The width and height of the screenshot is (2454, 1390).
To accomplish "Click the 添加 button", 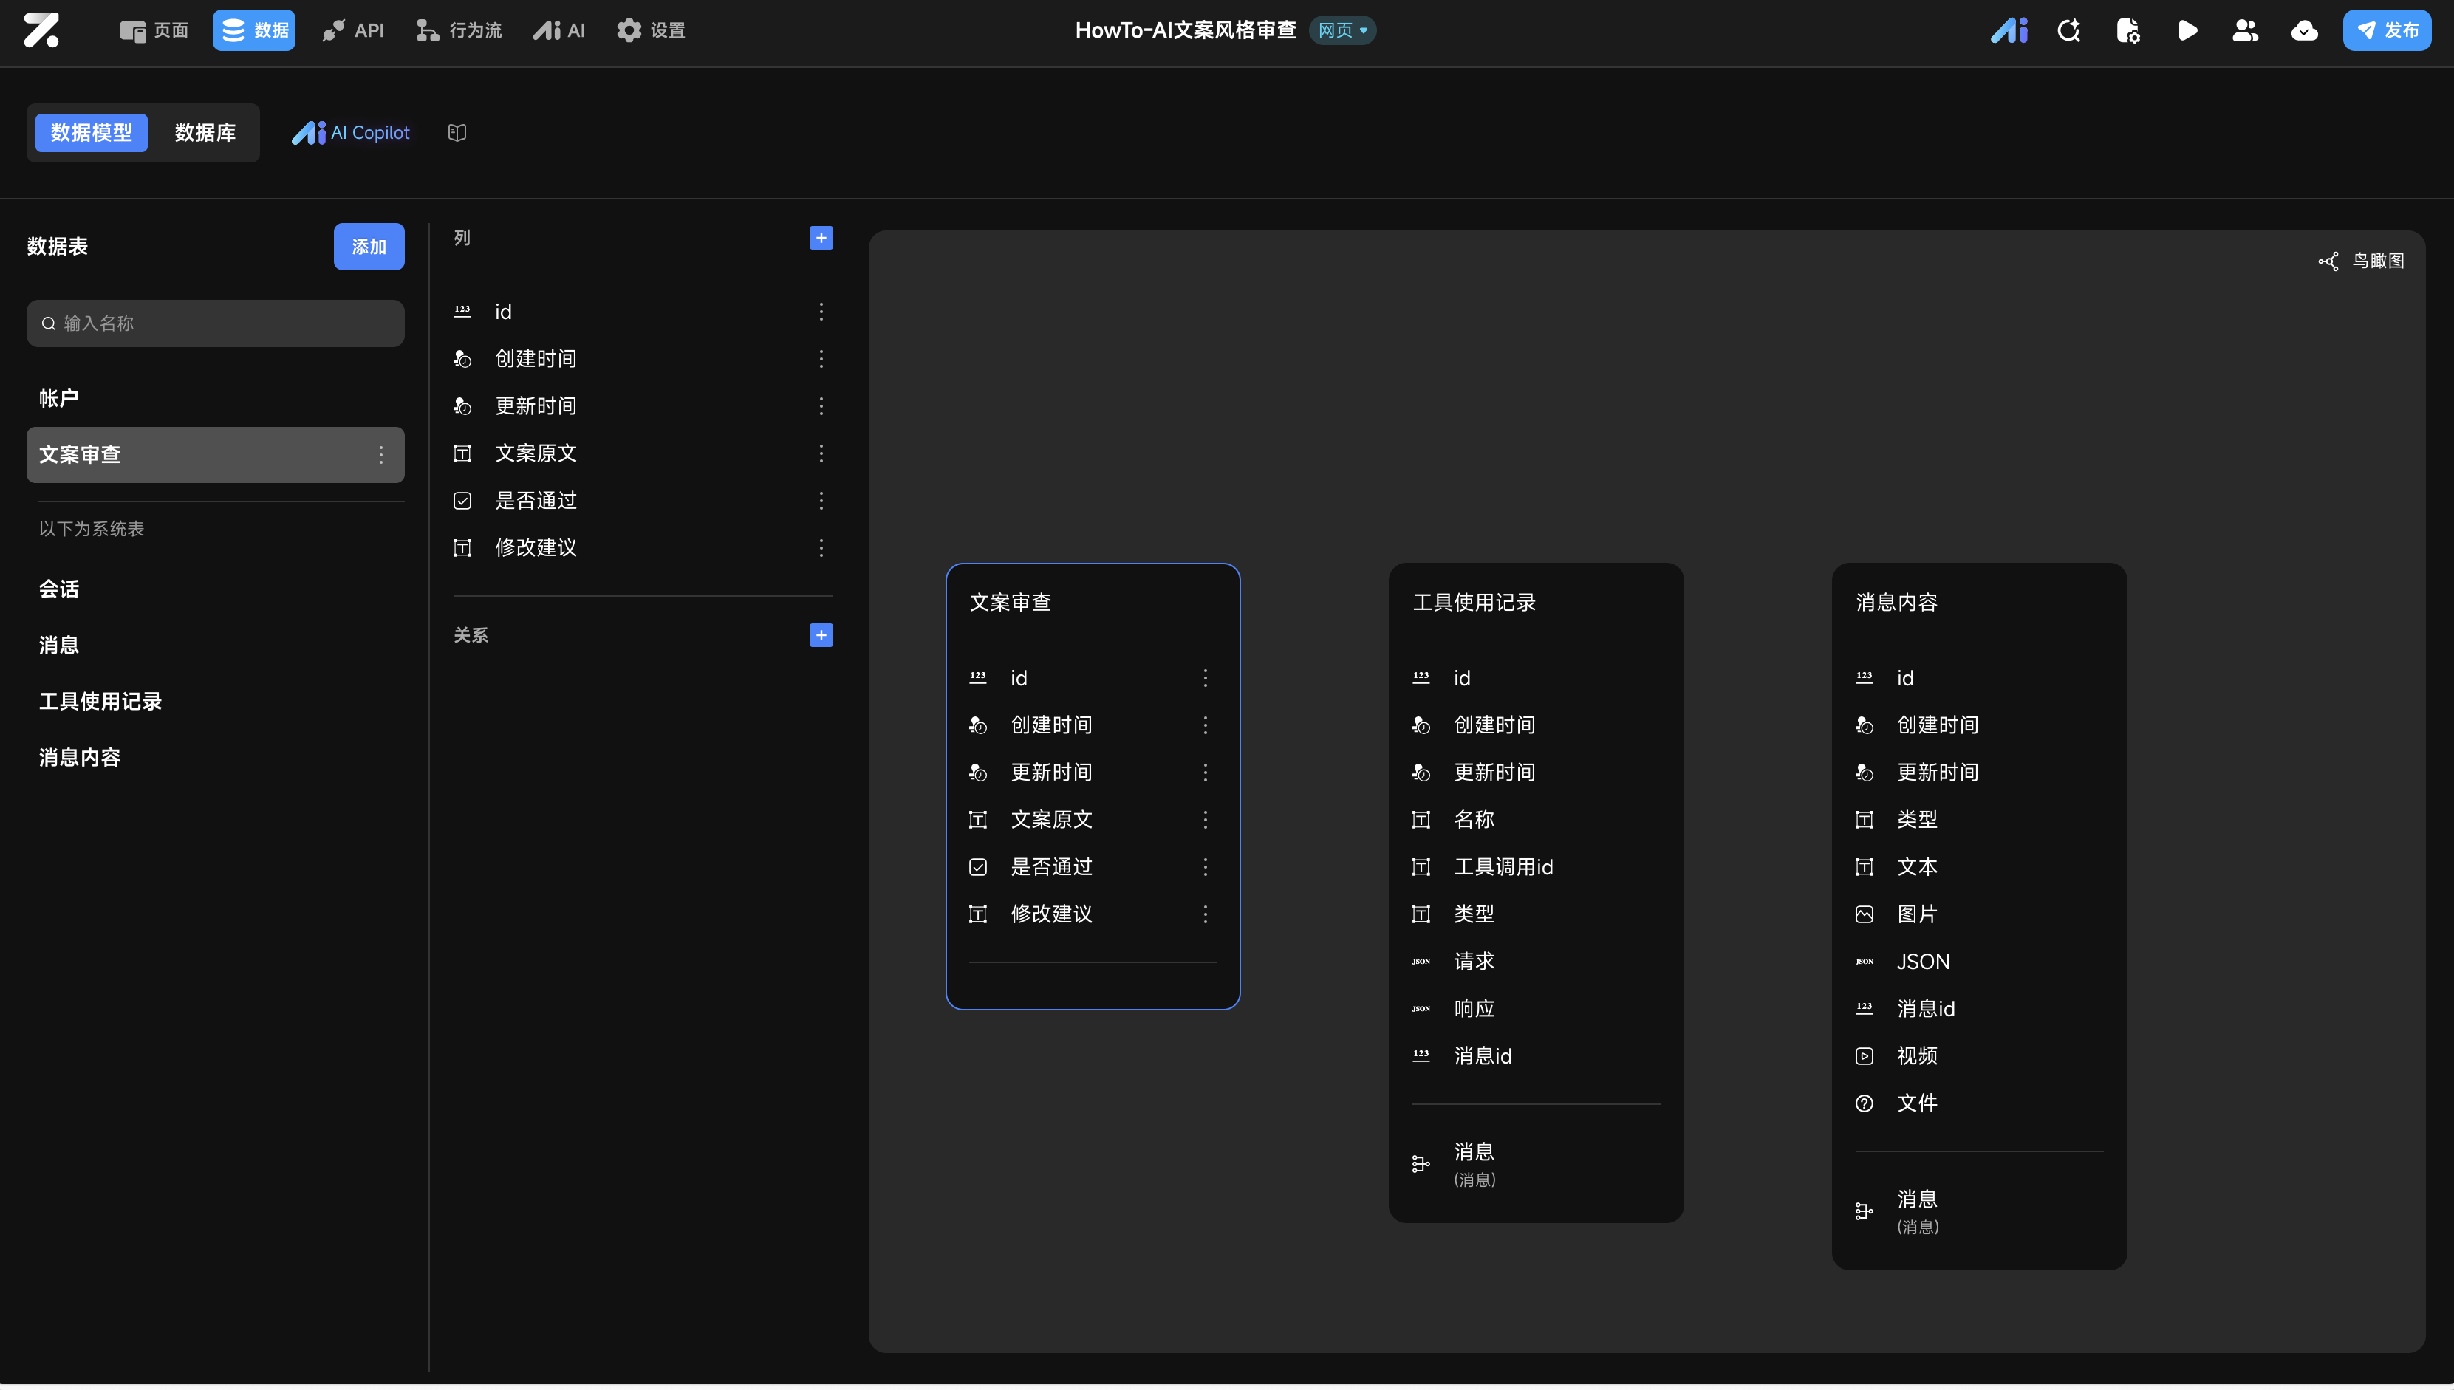I will click(369, 247).
